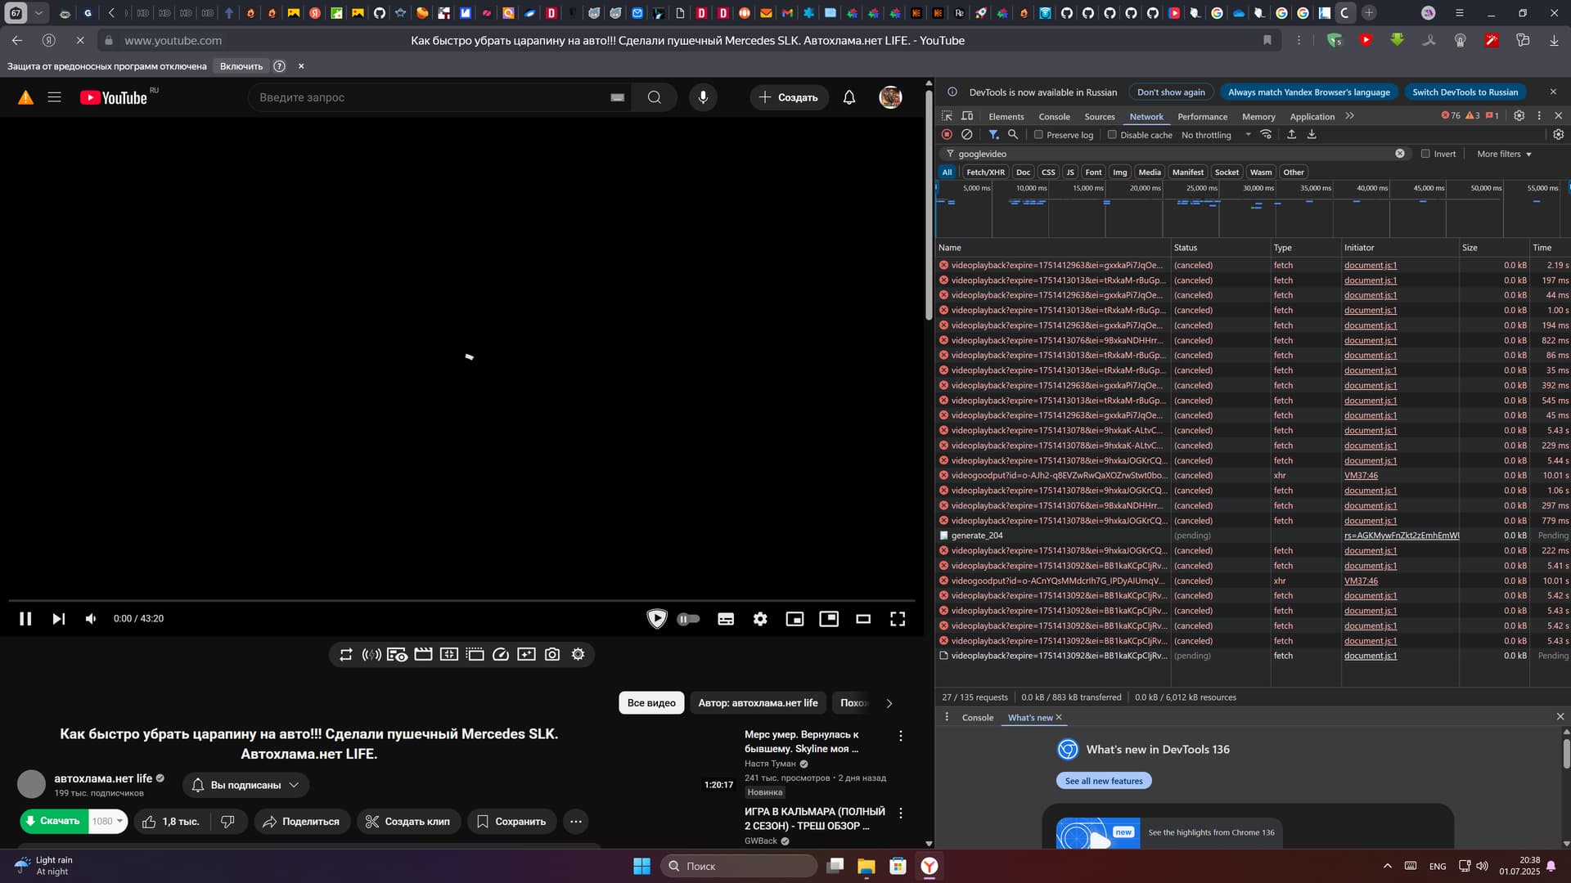Clear the googlevideo filter text

[x=1400, y=154]
